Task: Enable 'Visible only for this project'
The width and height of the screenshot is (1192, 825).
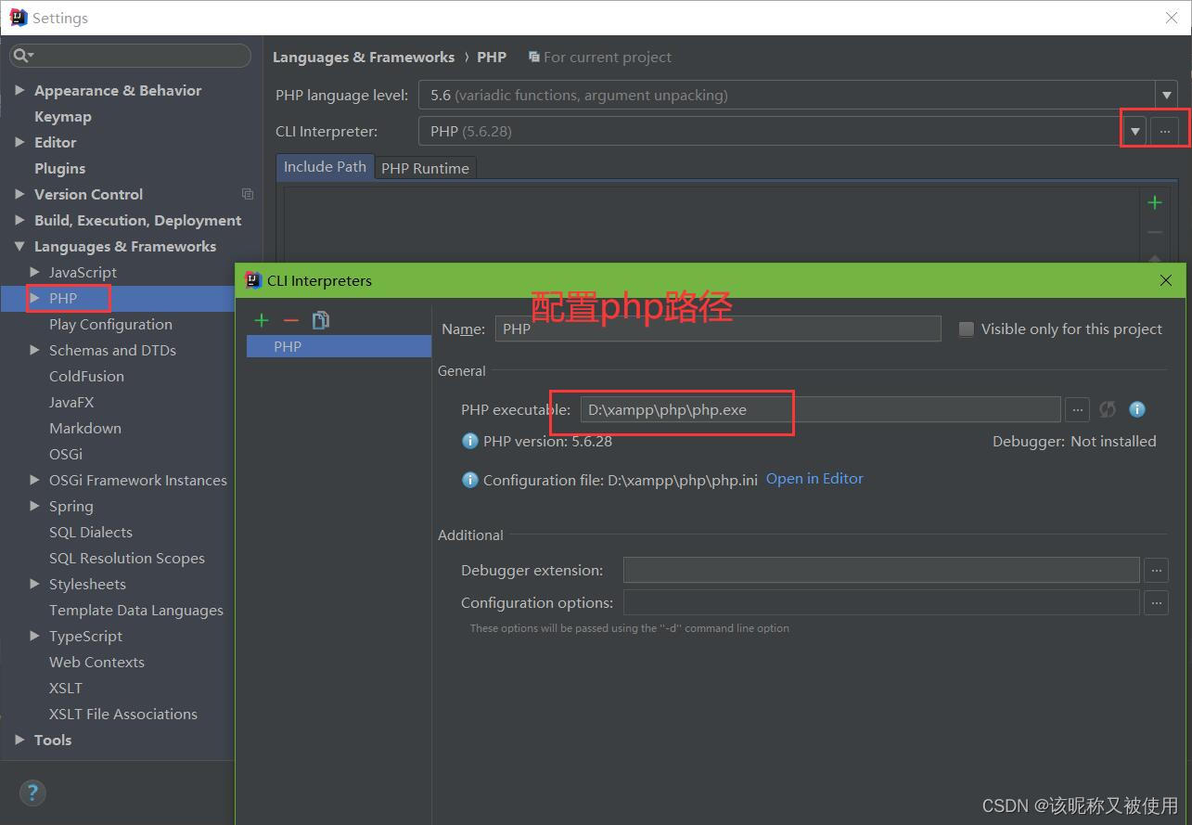Action: tap(966, 329)
